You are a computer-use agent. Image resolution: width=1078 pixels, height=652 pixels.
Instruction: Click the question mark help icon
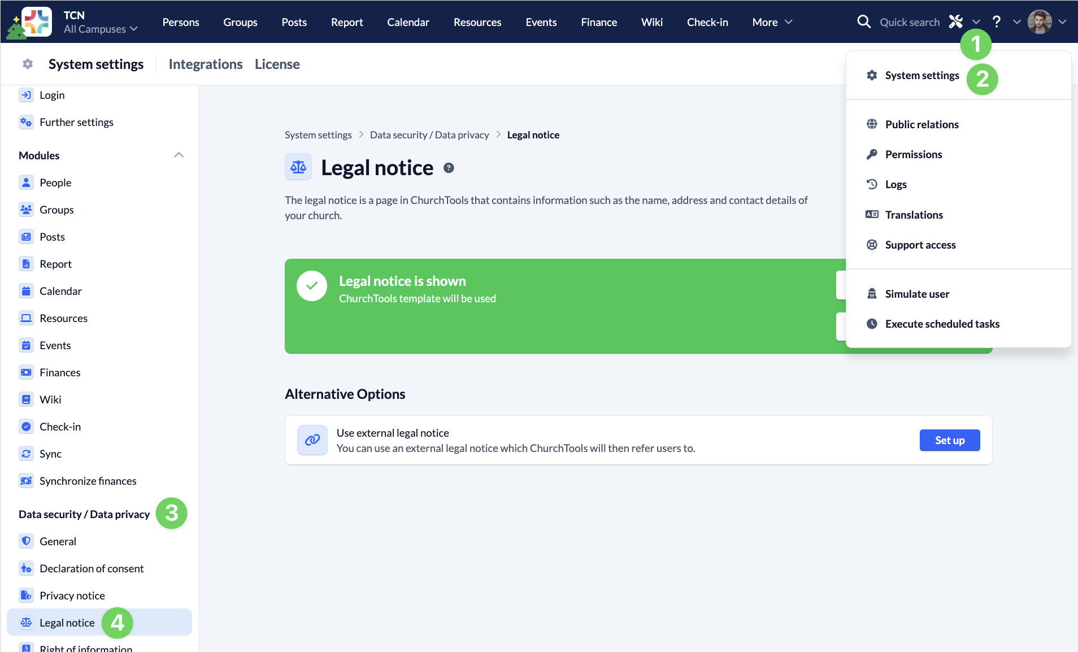point(997,22)
